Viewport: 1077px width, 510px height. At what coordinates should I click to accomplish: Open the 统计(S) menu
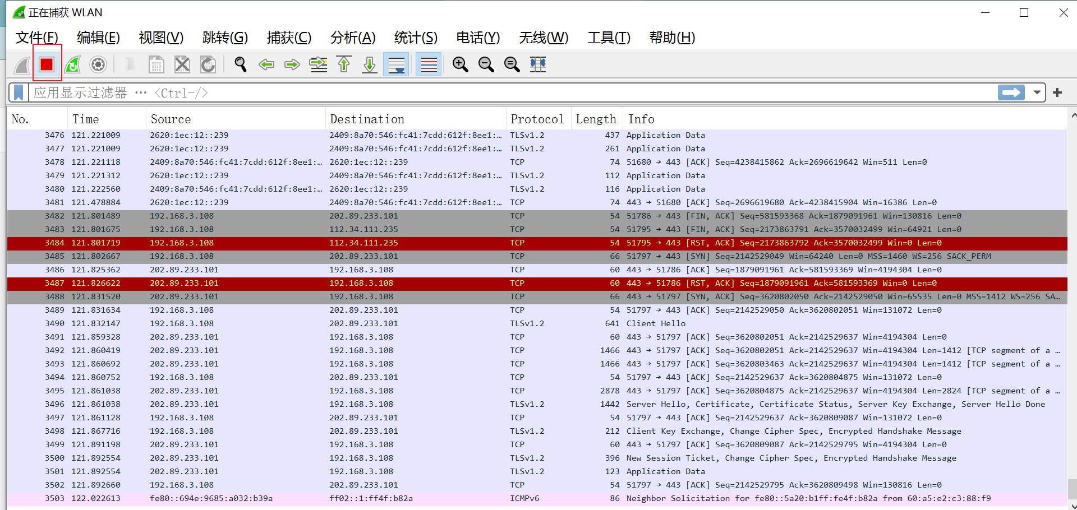coord(416,38)
